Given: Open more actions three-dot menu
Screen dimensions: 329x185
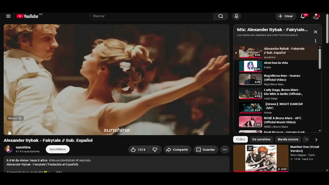Looking at the screenshot, I should (225, 150).
